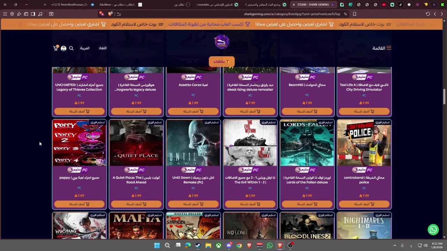The width and height of the screenshot is (447, 251).
Task: Toggle the sidebar panel icon
Action: click(x=33, y=14)
